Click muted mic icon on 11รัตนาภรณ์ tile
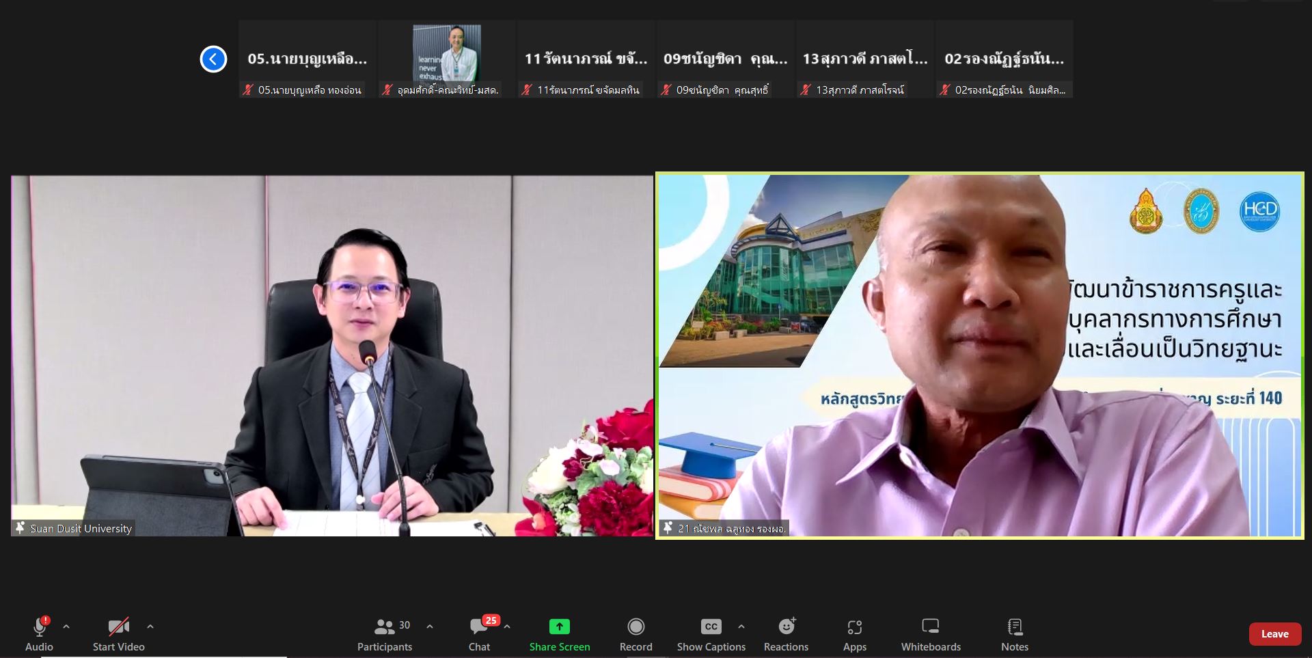The height and width of the screenshot is (658, 1312). pyautogui.click(x=527, y=90)
